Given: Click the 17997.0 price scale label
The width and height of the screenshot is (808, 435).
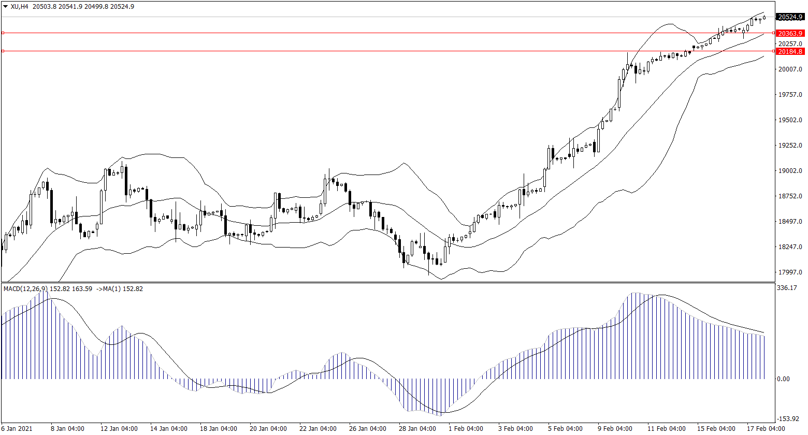Looking at the screenshot, I should pyautogui.click(x=790, y=272).
